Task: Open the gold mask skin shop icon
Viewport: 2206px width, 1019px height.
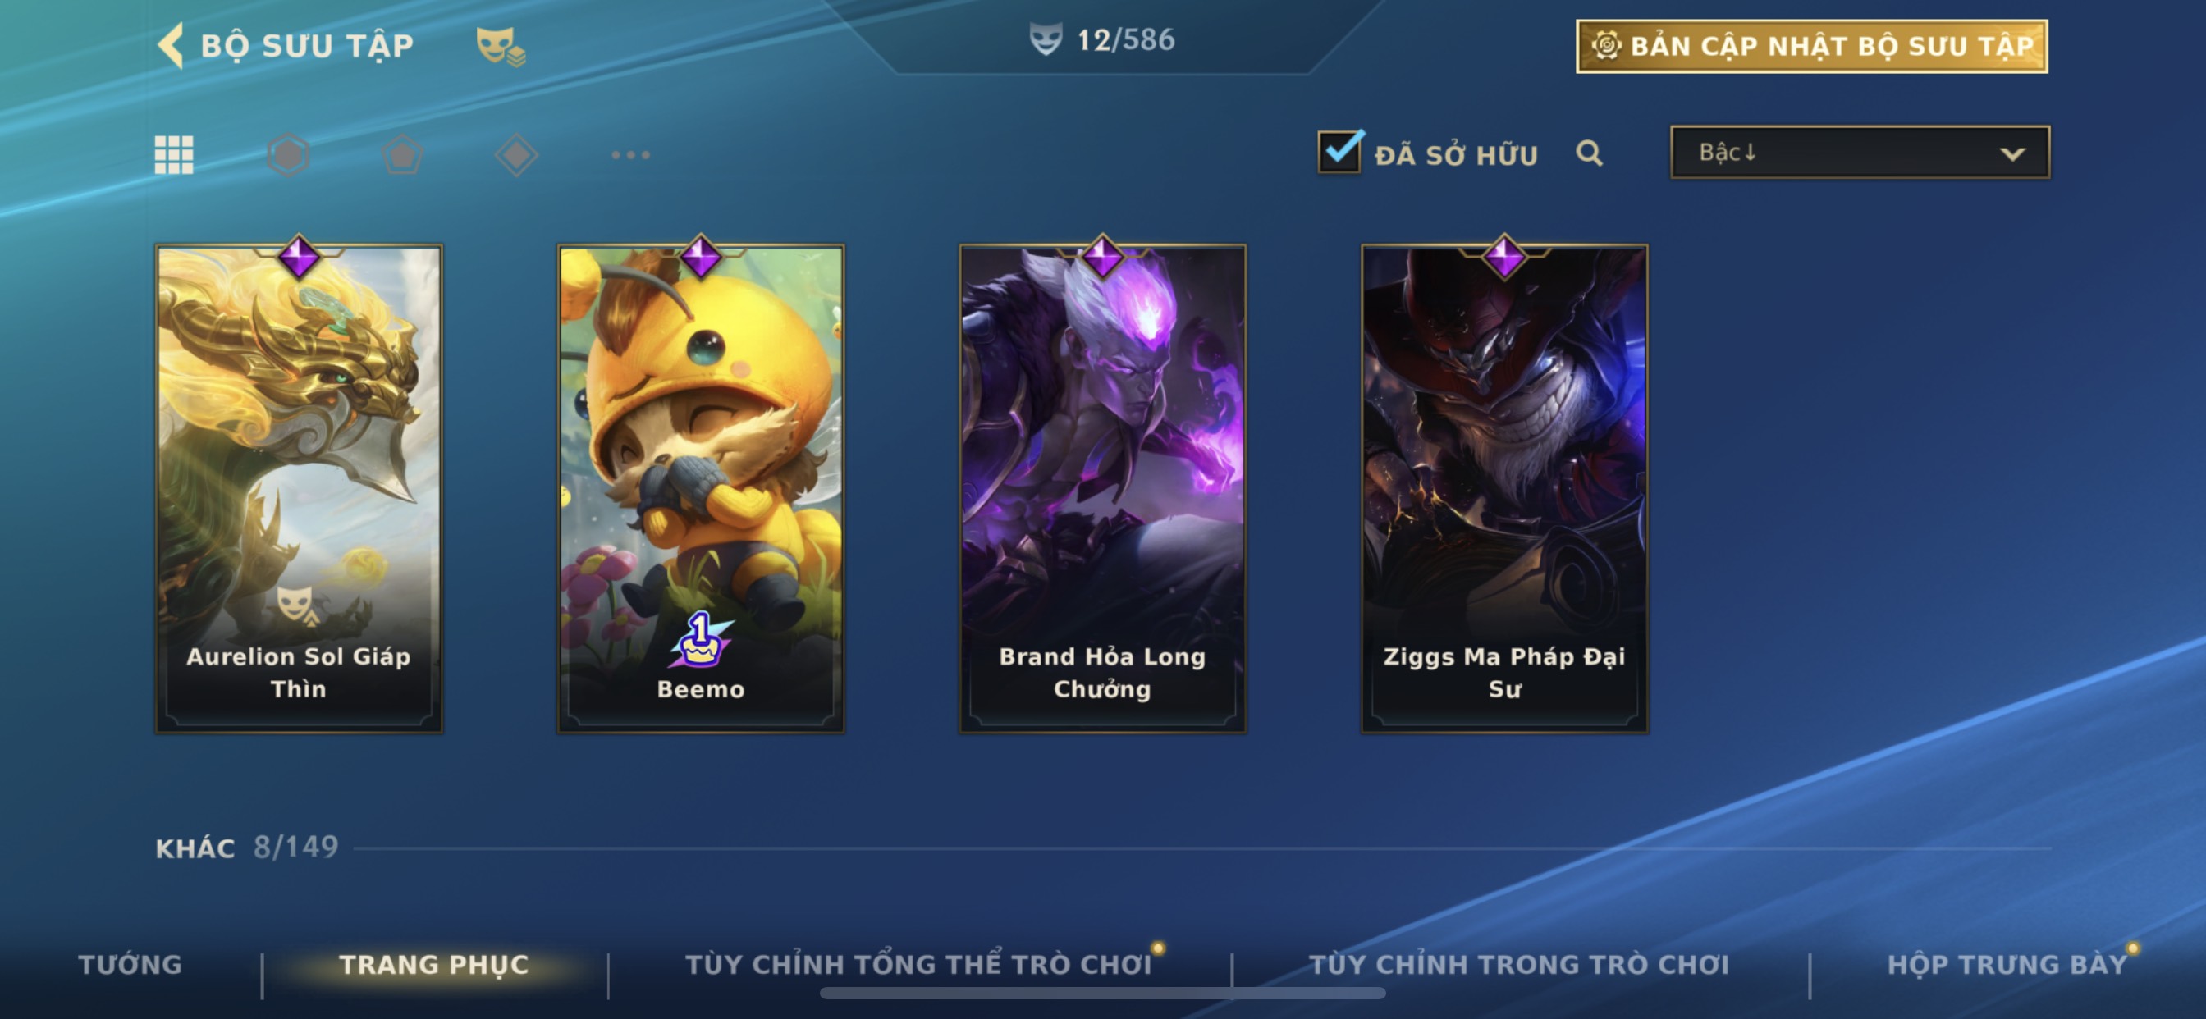Action: 501,45
